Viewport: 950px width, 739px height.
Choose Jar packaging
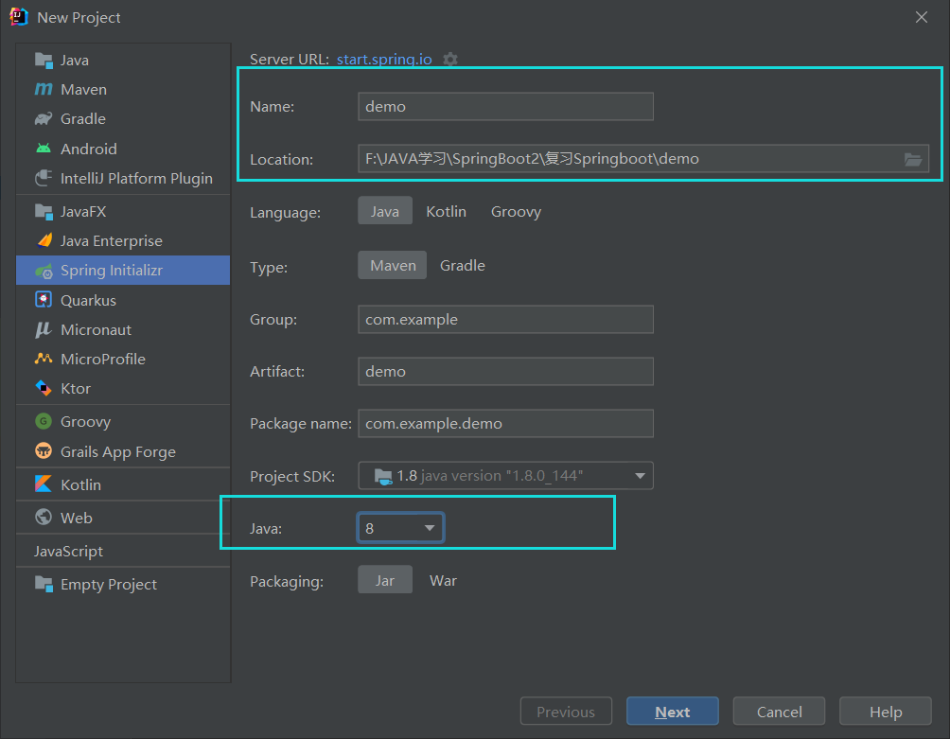pyautogui.click(x=385, y=580)
